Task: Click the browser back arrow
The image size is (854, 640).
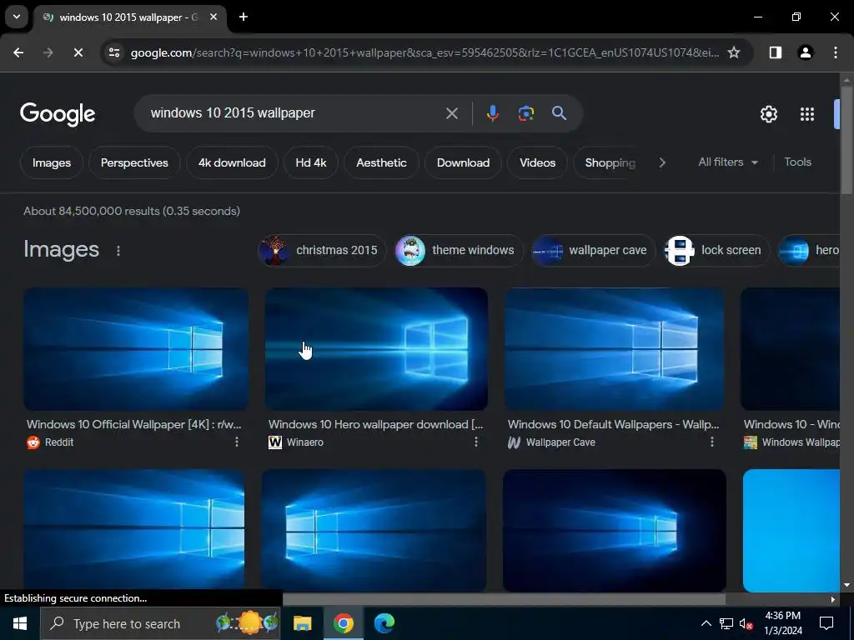Action: (x=18, y=52)
